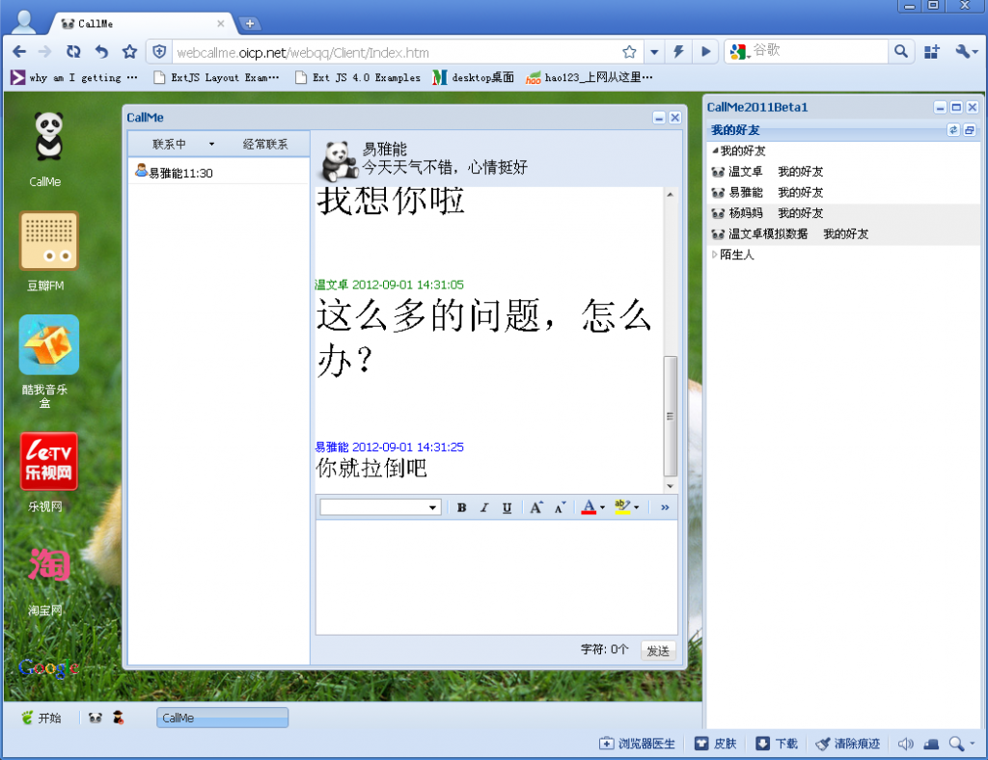
Task: Apply red font color in editor
Action: 589,507
